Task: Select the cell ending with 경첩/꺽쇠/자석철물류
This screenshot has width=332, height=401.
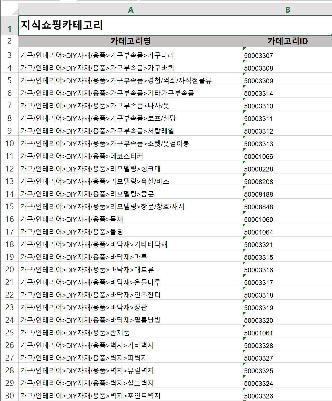Action: click(131, 79)
